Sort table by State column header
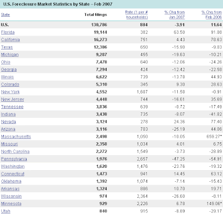 6,14
